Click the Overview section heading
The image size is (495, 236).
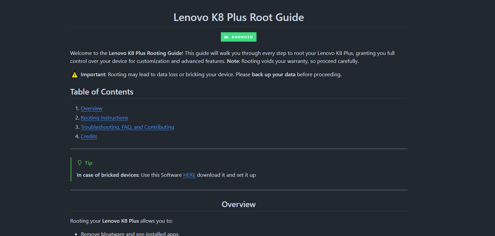click(239, 204)
